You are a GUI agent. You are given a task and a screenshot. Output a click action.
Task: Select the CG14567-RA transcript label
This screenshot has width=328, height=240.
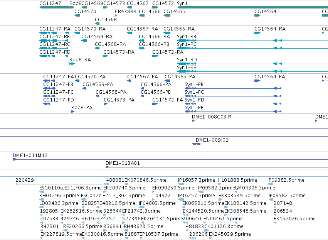click(143, 29)
